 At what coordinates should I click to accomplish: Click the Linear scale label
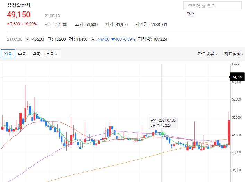(236, 64)
